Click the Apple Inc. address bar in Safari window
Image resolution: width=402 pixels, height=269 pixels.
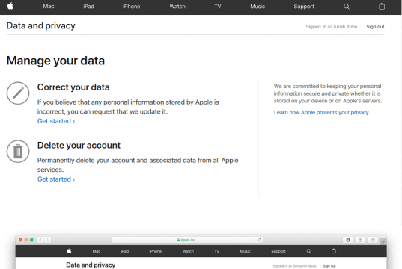pos(187,240)
